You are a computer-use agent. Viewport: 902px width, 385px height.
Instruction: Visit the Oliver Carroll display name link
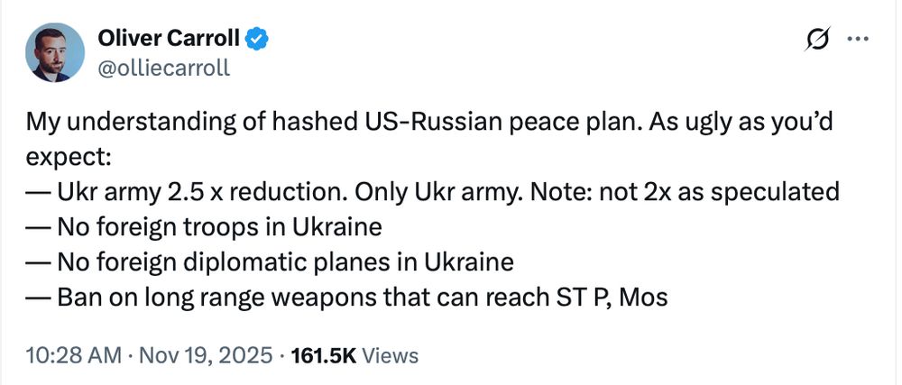click(x=170, y=39)
